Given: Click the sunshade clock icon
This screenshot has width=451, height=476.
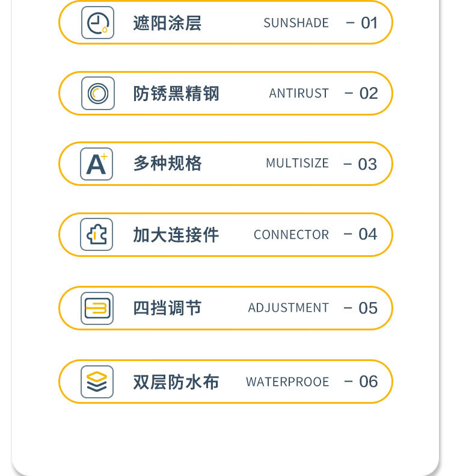Looking at the screenshot, I should click(x=97, y=23).
